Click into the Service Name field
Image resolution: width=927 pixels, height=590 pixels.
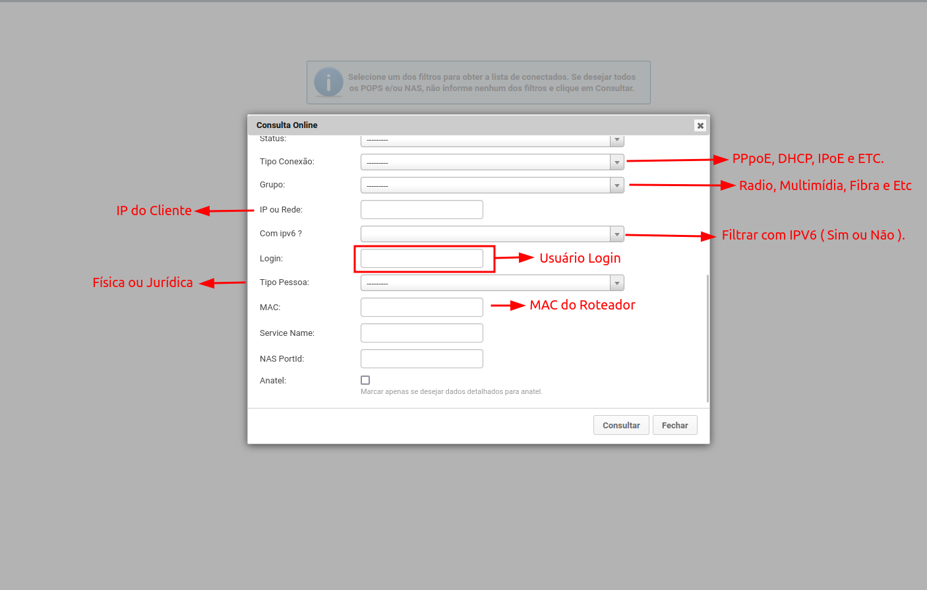(x=422, y=333)
